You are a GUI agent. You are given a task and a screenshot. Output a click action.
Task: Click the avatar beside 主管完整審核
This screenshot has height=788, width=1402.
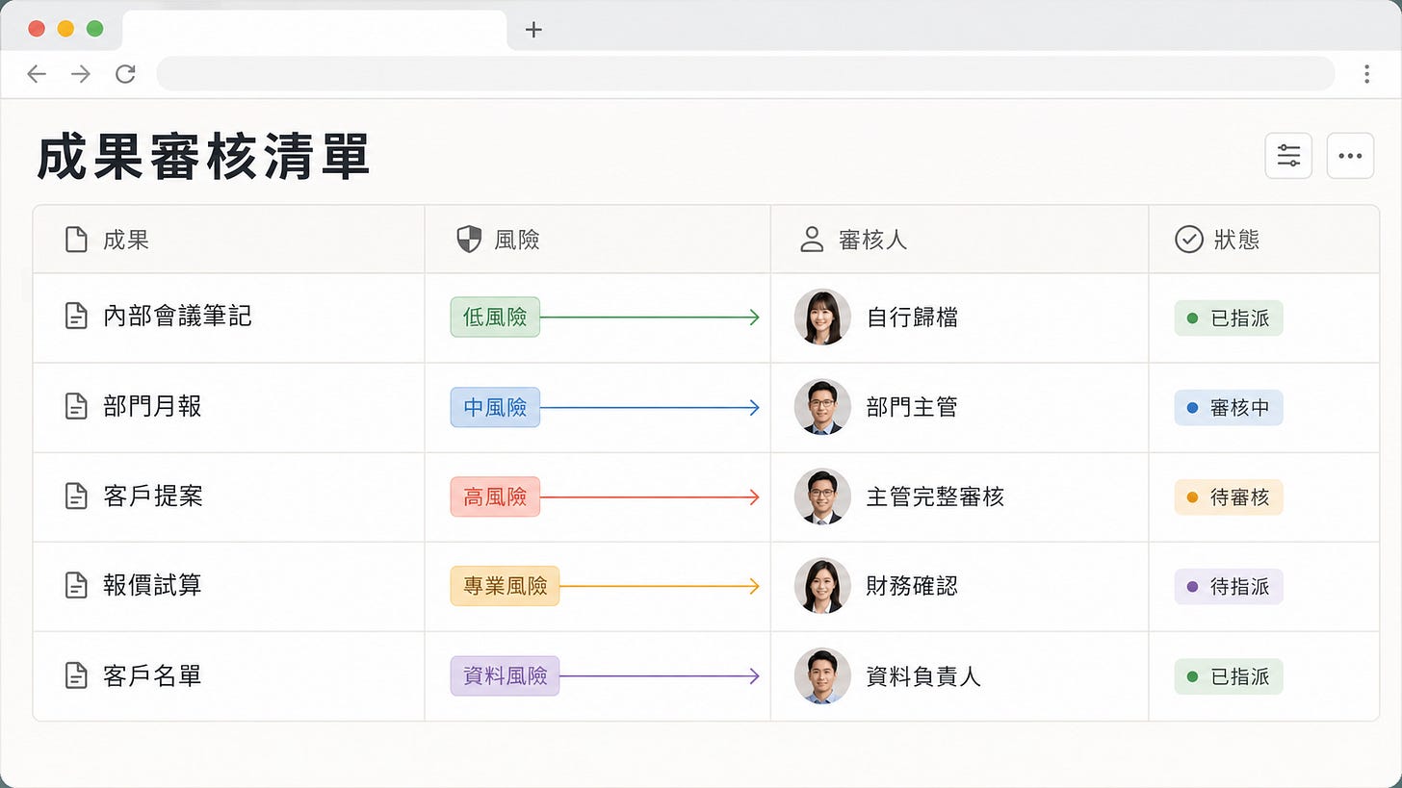coord(822,496)
